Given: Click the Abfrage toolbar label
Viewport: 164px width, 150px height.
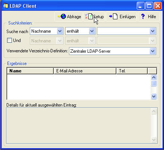Looking at the screenshot, I should [74, 17].
